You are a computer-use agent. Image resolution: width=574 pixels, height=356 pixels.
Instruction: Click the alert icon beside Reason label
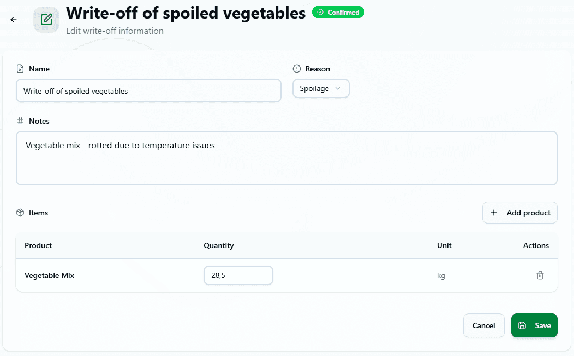tap(297, 69)
